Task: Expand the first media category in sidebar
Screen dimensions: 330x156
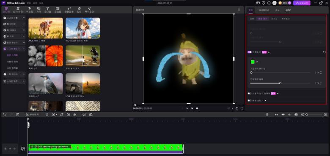Action: pyautogui.click(x=14, y=18)
